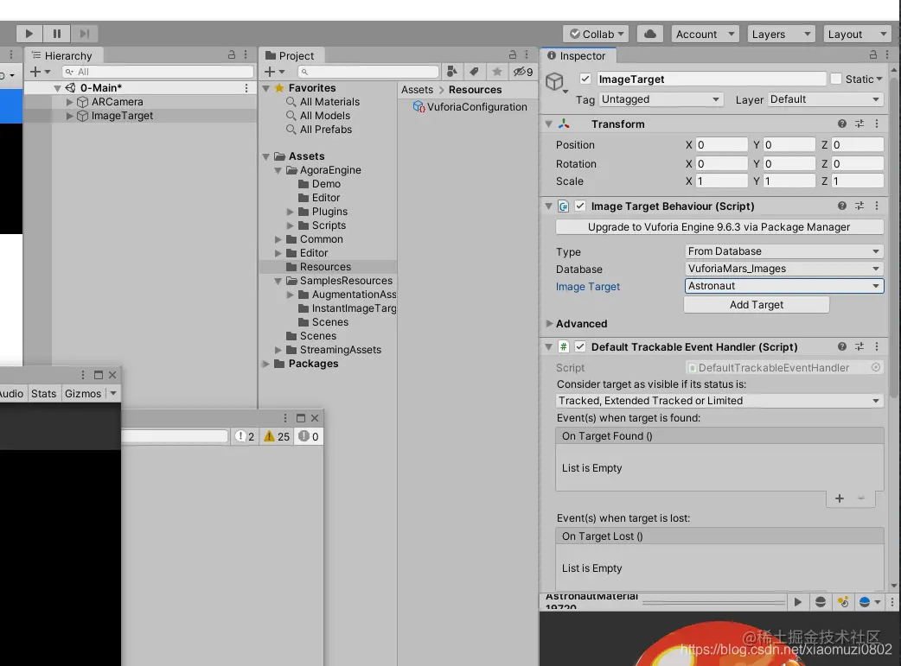The height and width of the screenshot is (666, 901).
Task: Collapse the AgoraEngine folder
Action: coord(278,170)
